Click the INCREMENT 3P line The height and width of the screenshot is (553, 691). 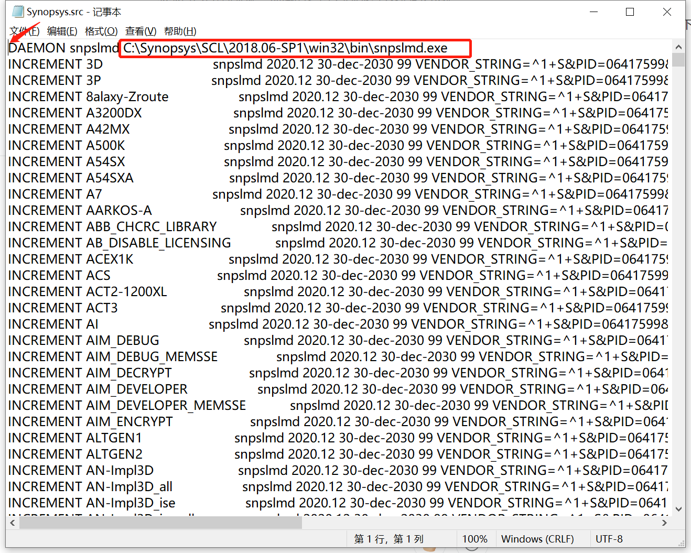click(x=338, y=81)
